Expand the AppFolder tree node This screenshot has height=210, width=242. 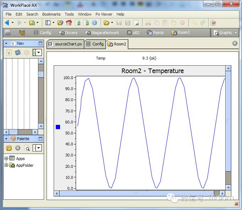pyautogui.click(x=6, y=165)
